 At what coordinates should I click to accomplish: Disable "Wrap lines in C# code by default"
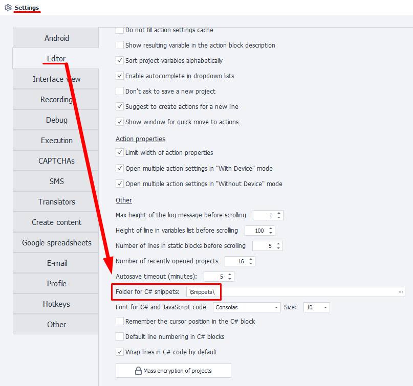click(119, 352)
